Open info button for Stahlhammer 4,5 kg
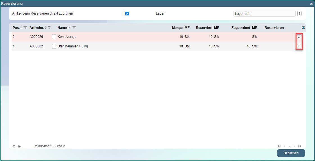 [x=54, y=46]
